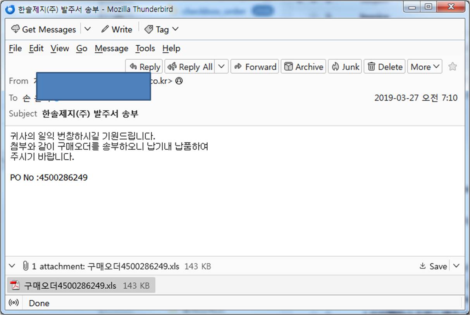The width and height of the screenshot is (470, 315).
Task: Click the online status icon in status bar
Action: (14, 303)
